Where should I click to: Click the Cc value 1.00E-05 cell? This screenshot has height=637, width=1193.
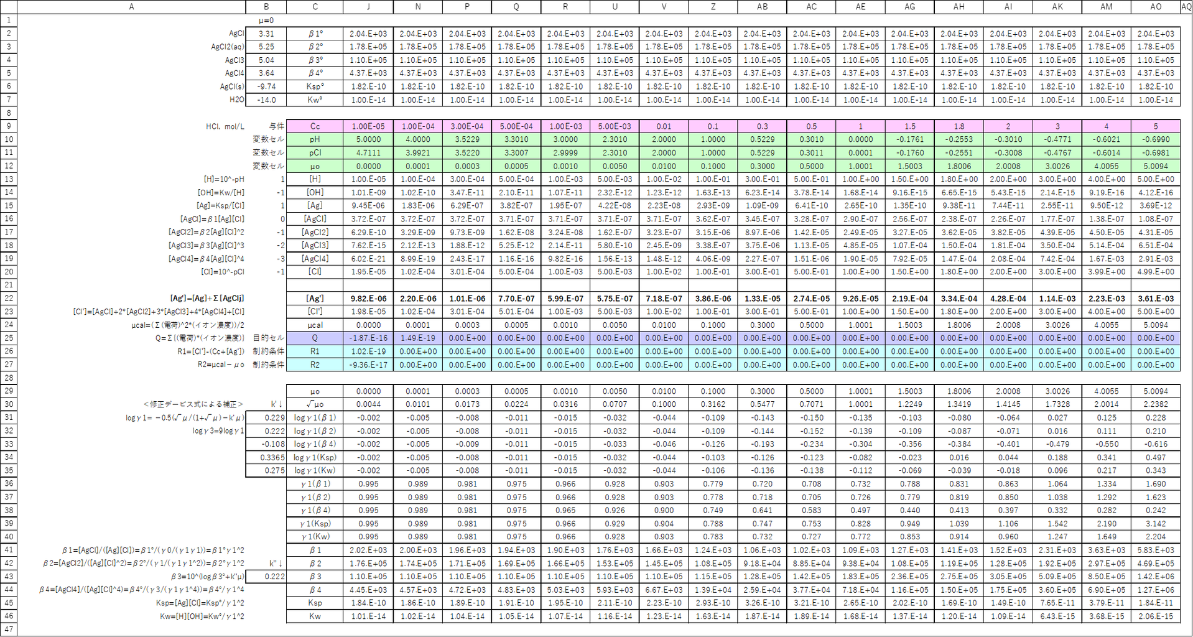click(368, 126)
